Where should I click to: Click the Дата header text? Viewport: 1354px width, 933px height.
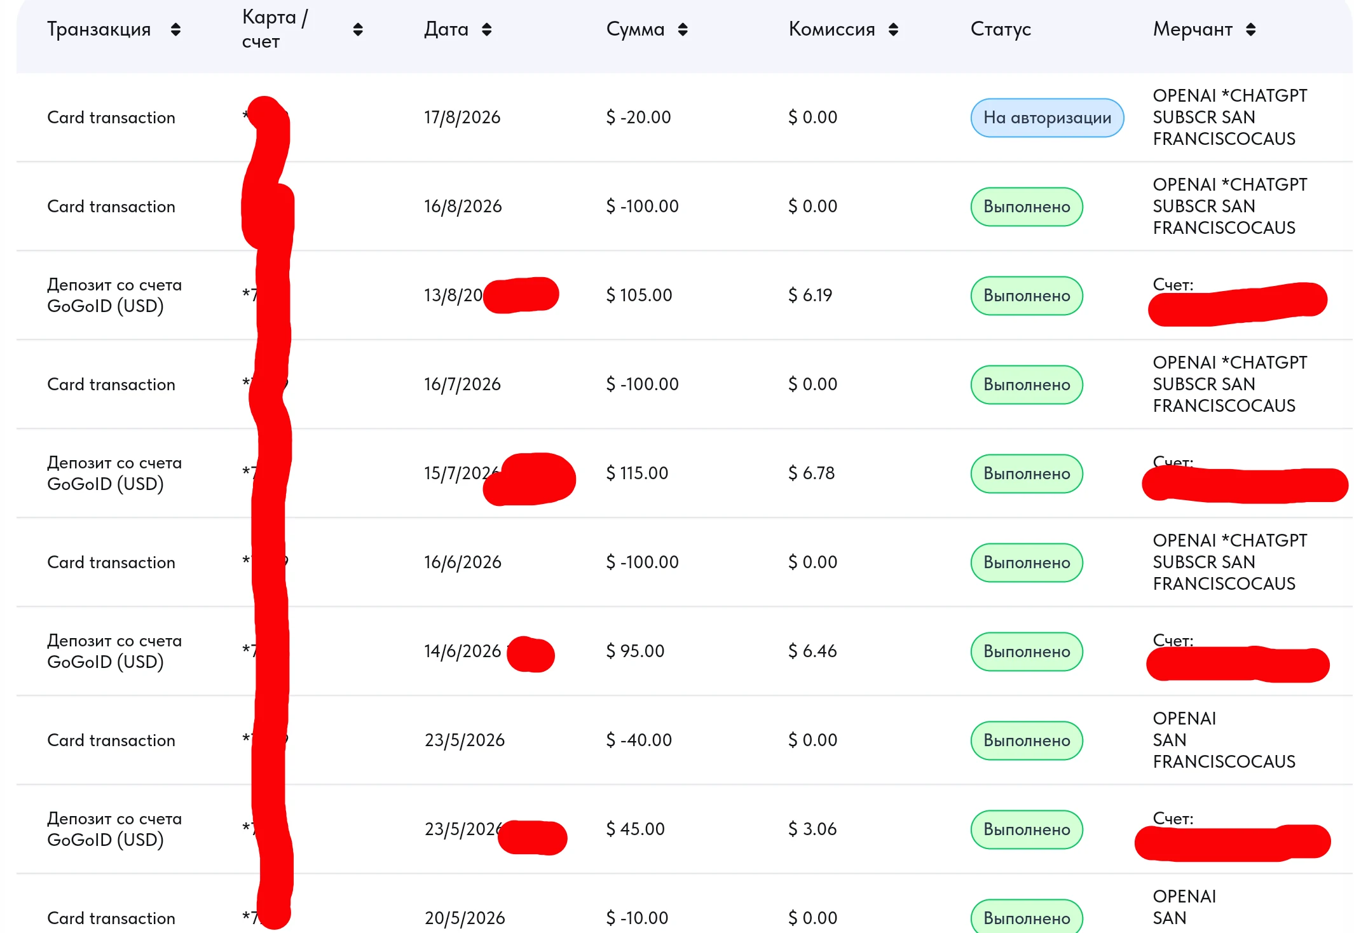tap(446, 29)
